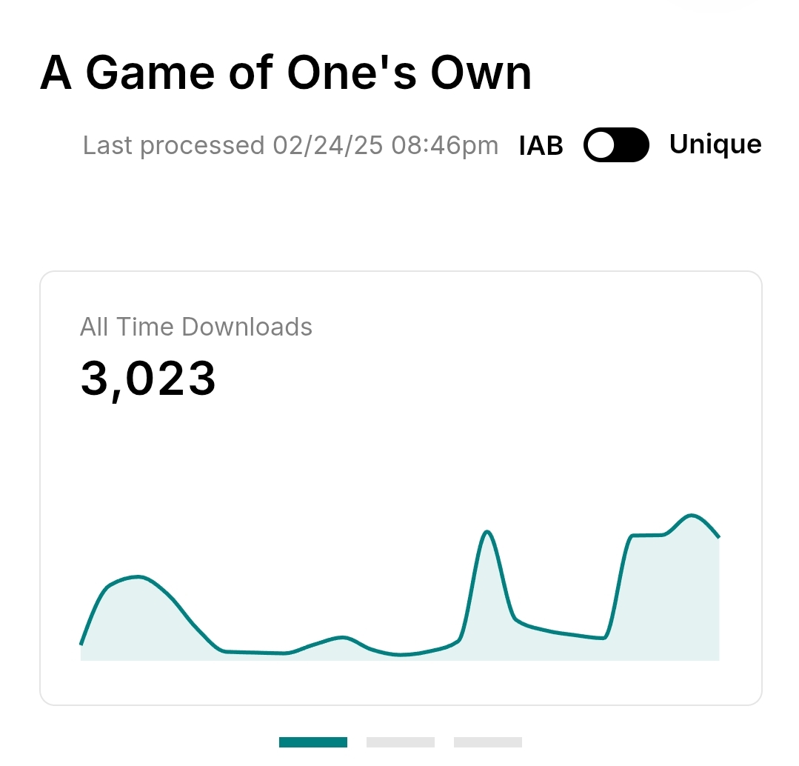The width and height of the screenshot is (799, 766).
Task: Go to the first teal carousel indicator
Action: (x=312, y=742)
